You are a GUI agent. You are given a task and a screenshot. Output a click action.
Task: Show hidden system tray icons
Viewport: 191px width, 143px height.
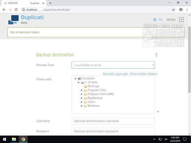pos(154,139)
